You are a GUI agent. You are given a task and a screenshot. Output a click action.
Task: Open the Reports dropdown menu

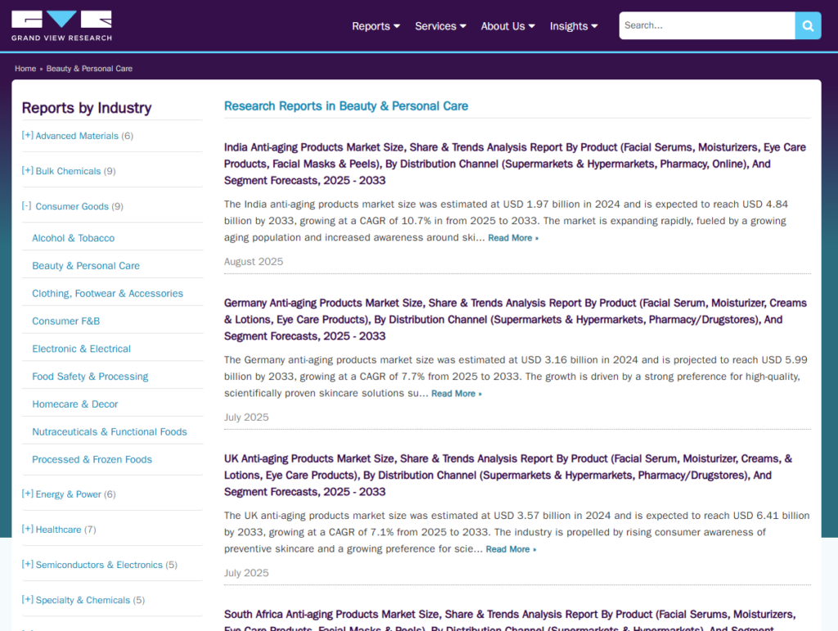[x=376, y=26]
